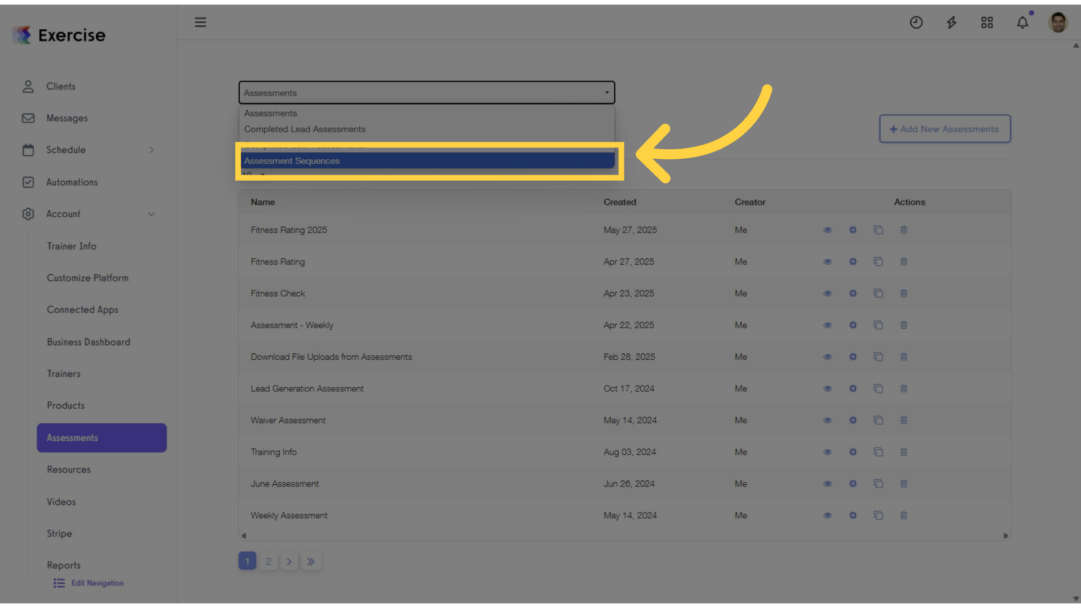Open Connected Apps page
Image resolution: width=1081 pixels, height=608 pixels.
click(x=83, y=310)
